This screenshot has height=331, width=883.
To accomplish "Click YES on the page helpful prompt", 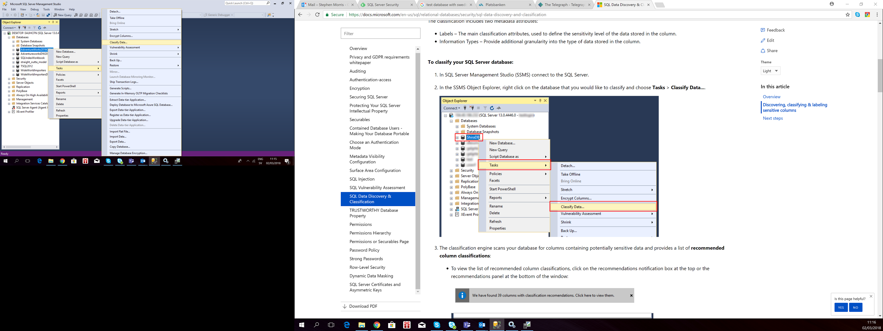I will (x=841, y=307).
